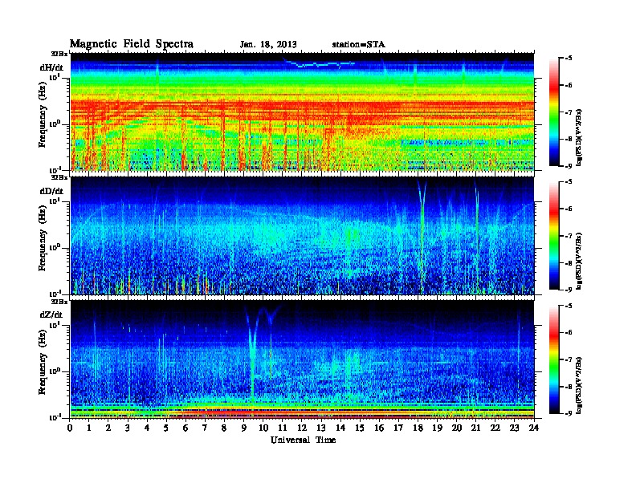This screenshot has height=491, width=636.
Task: Click hour tick label 5 on time axis
Action: [x=166, y=428]
